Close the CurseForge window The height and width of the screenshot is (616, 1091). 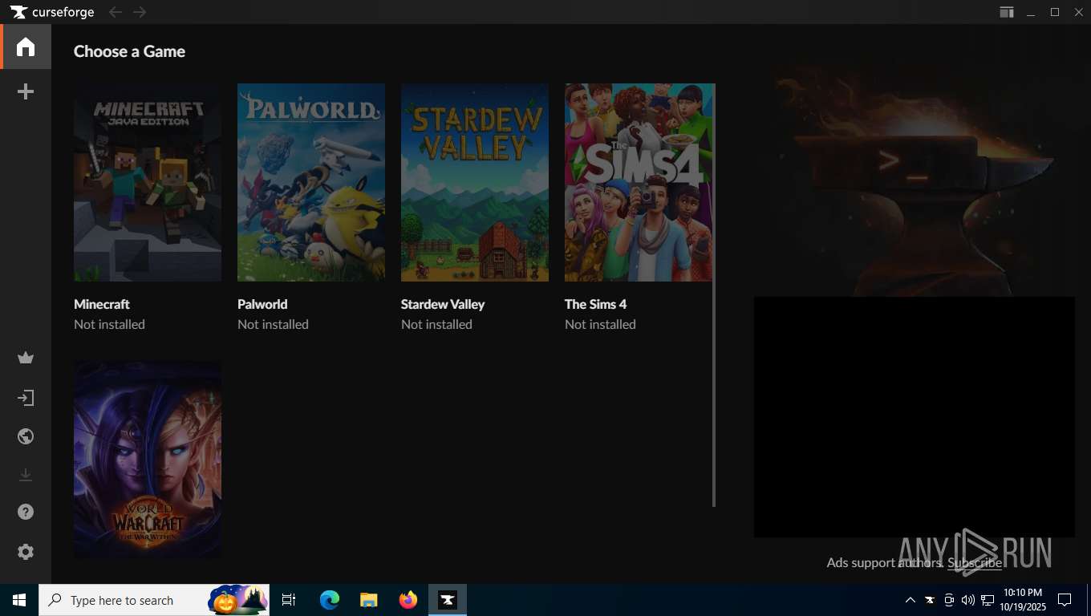coord(1079,12)
